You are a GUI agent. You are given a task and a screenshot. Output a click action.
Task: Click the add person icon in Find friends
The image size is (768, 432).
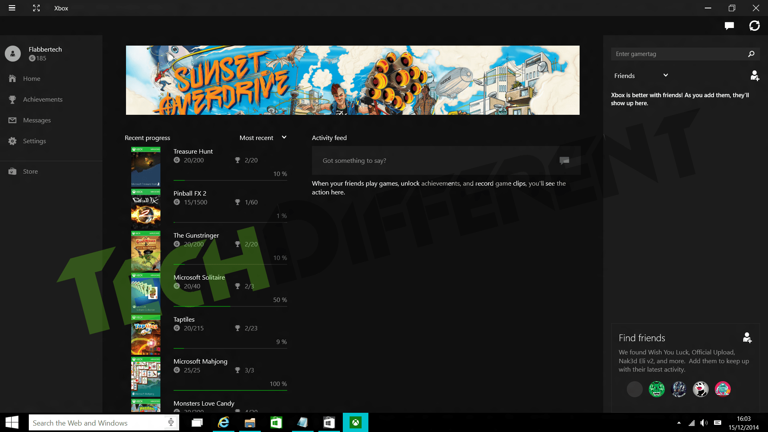point(747,338)
